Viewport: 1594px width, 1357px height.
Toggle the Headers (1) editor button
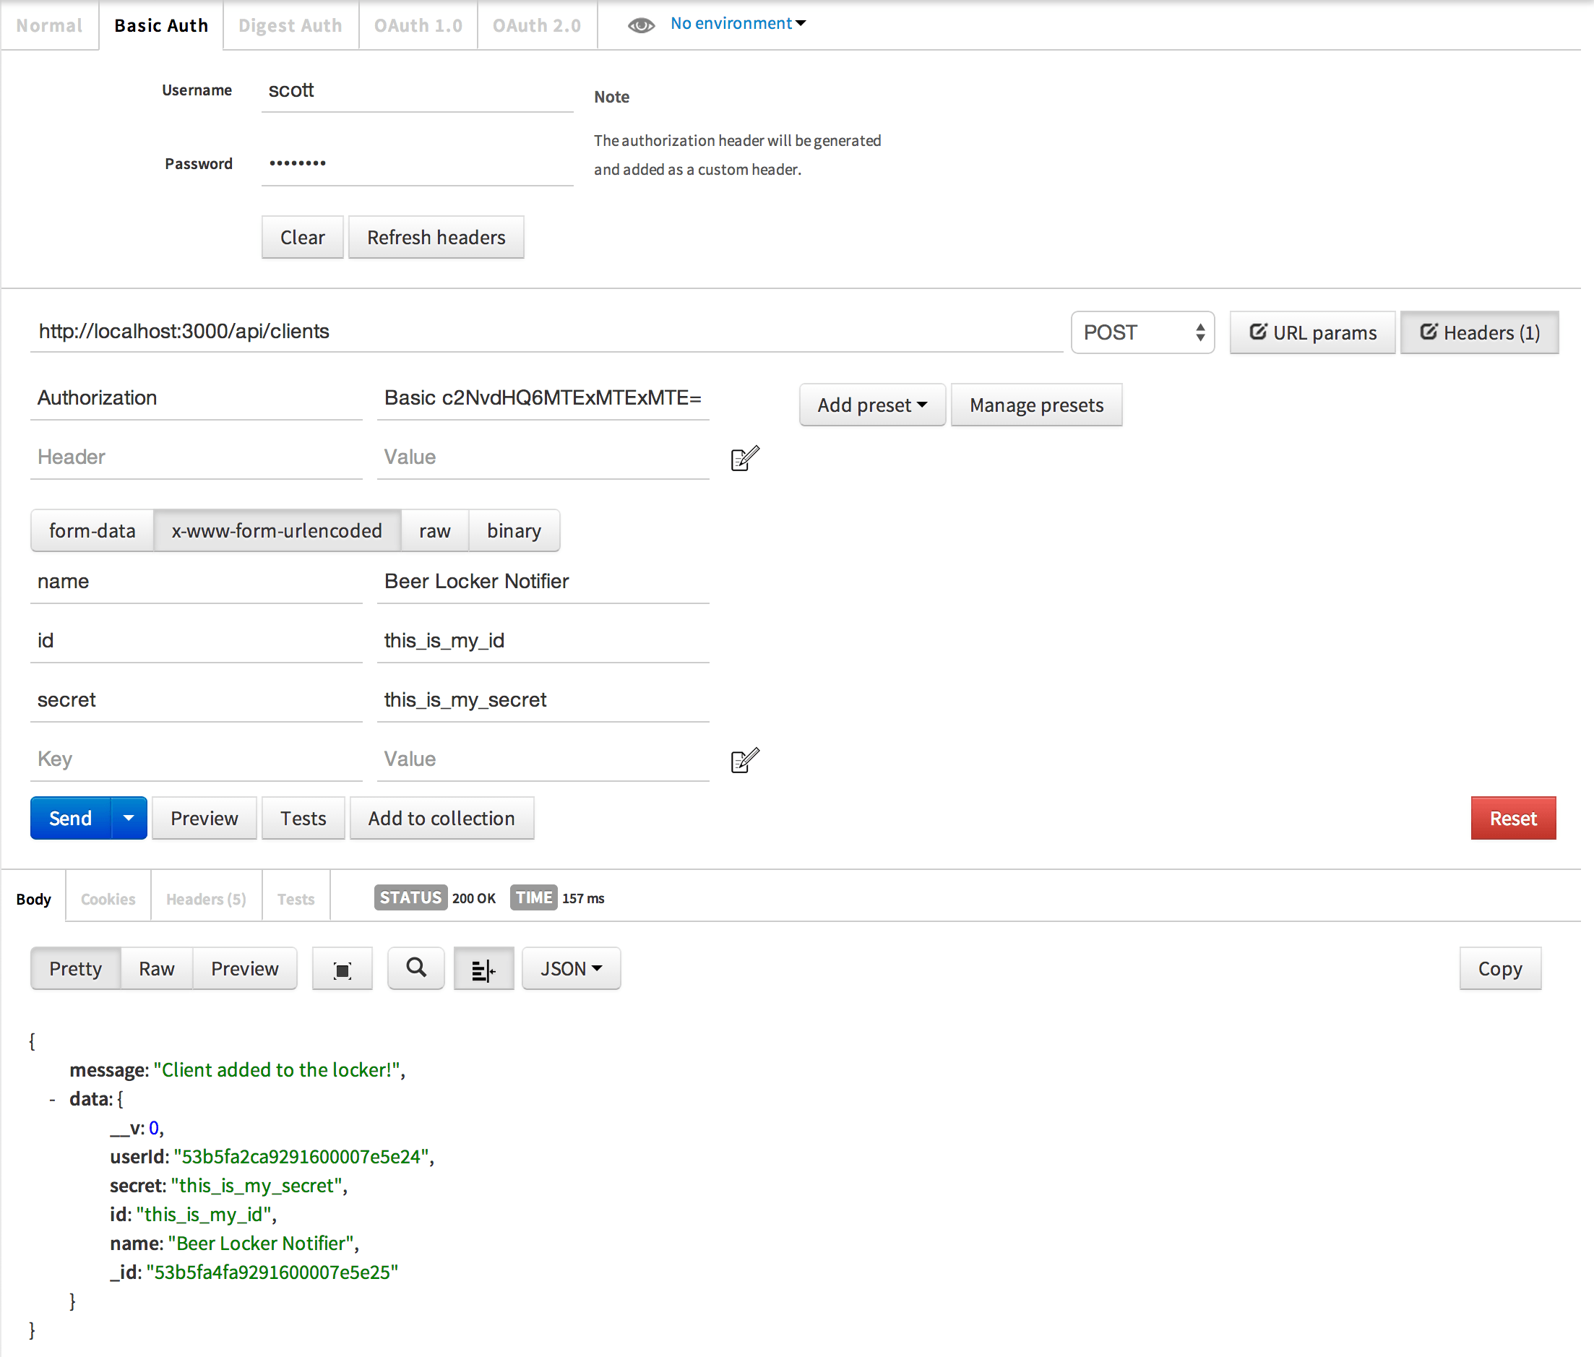[1479, 332]
